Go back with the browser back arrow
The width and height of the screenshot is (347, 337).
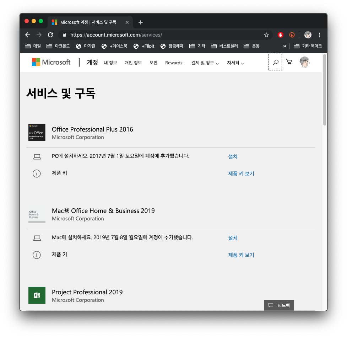(28, 35)
